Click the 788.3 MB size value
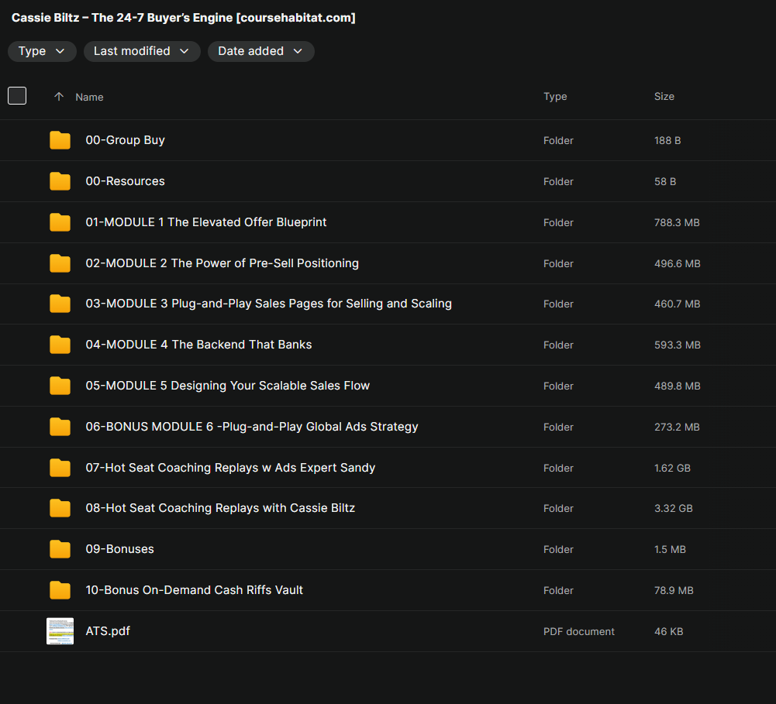This screenshot has height=704, width=776. tap(677, 222)
